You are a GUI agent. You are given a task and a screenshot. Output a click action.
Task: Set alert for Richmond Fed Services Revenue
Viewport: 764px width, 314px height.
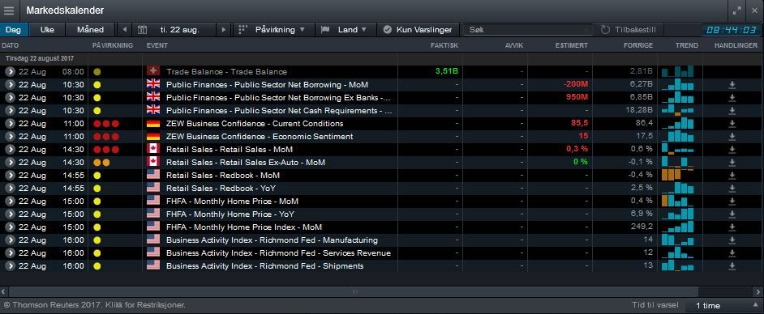pyautogui.click(x=732, y=253)
